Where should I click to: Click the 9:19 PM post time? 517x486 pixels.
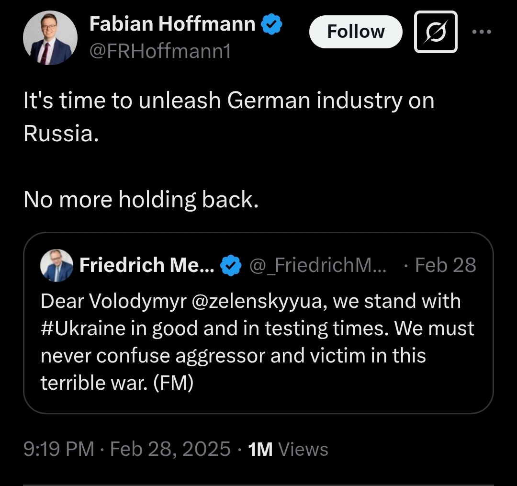58,449
